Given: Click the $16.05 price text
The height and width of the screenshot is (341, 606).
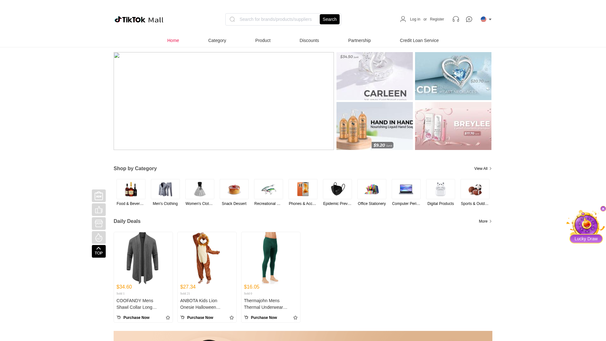Looking at the screenshot, I should 252,287.
